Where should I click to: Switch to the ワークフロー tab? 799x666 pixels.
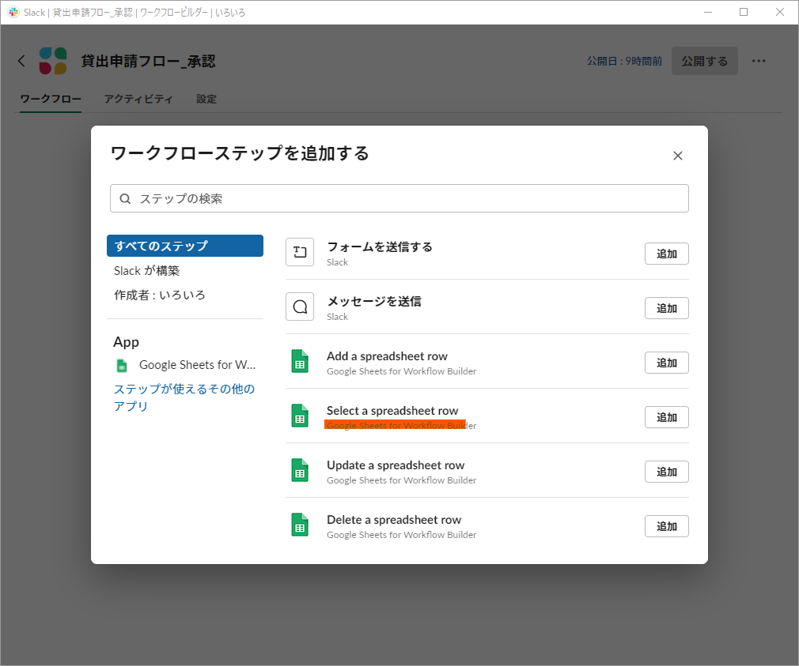pos(51,99)
